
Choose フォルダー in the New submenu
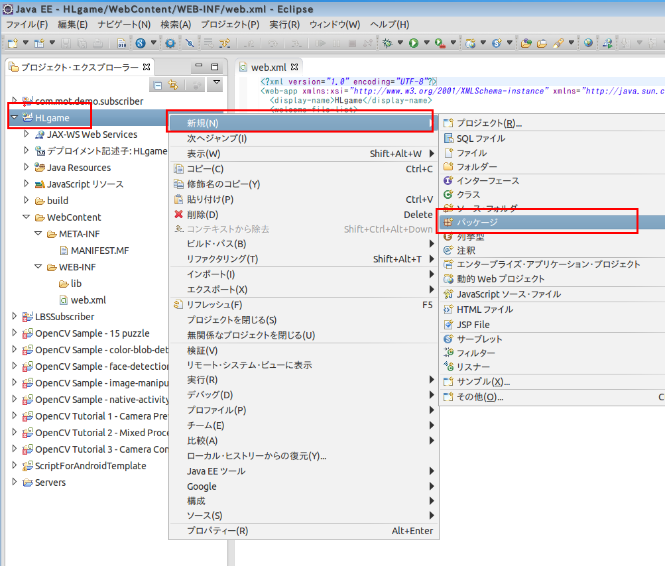[552, 166]
